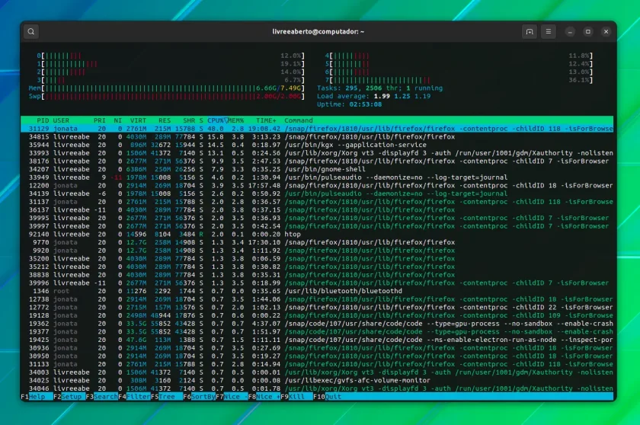
Task: Click the Tasks count line
Action: click(379, 88)
